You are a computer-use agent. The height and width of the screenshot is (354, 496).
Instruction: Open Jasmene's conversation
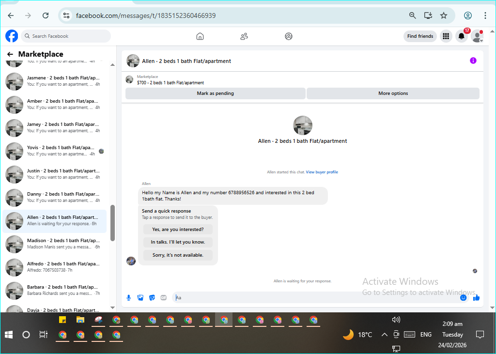coord(54,81)
